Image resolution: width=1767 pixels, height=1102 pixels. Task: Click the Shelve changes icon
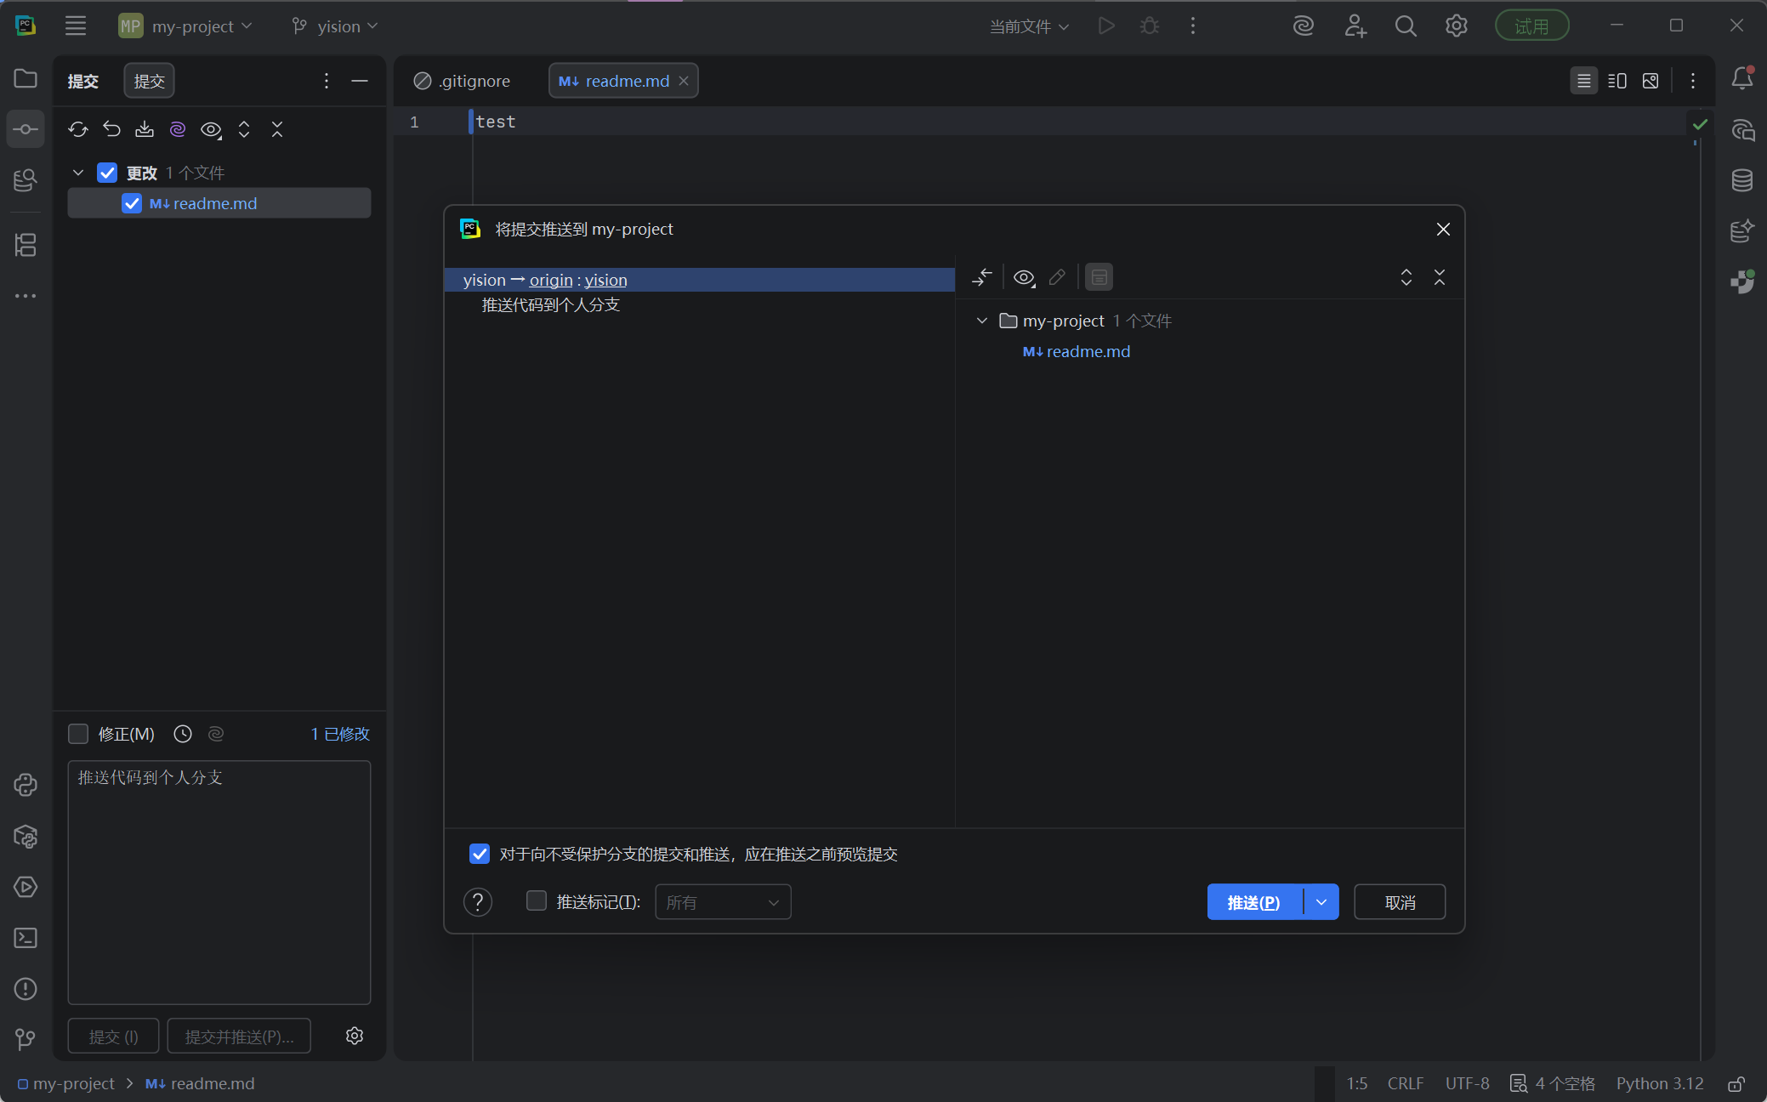pos(145,129)
